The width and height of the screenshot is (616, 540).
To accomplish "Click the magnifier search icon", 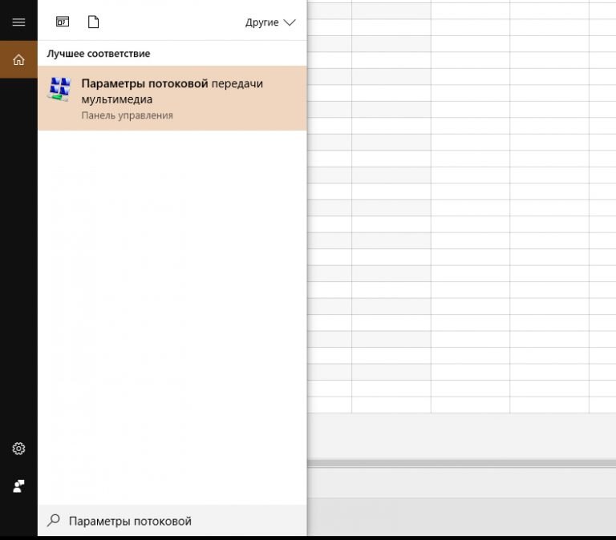I will [54, 521].
